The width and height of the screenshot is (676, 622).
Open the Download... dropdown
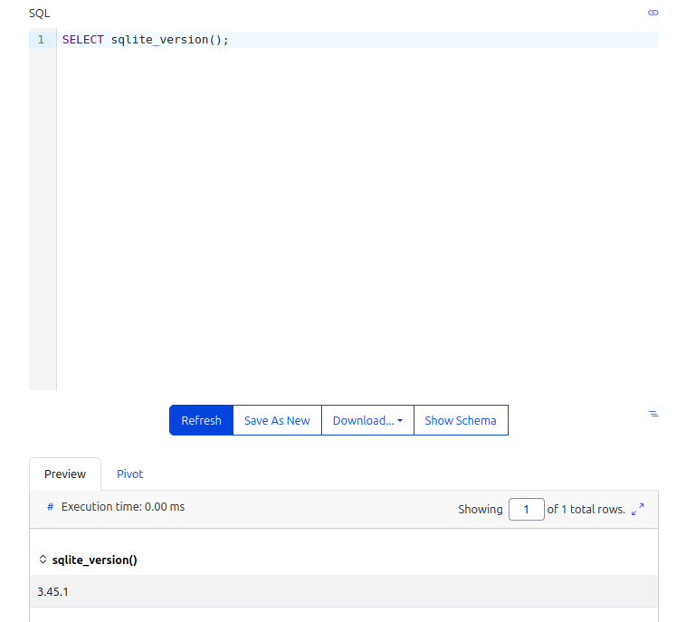(367, 420)
